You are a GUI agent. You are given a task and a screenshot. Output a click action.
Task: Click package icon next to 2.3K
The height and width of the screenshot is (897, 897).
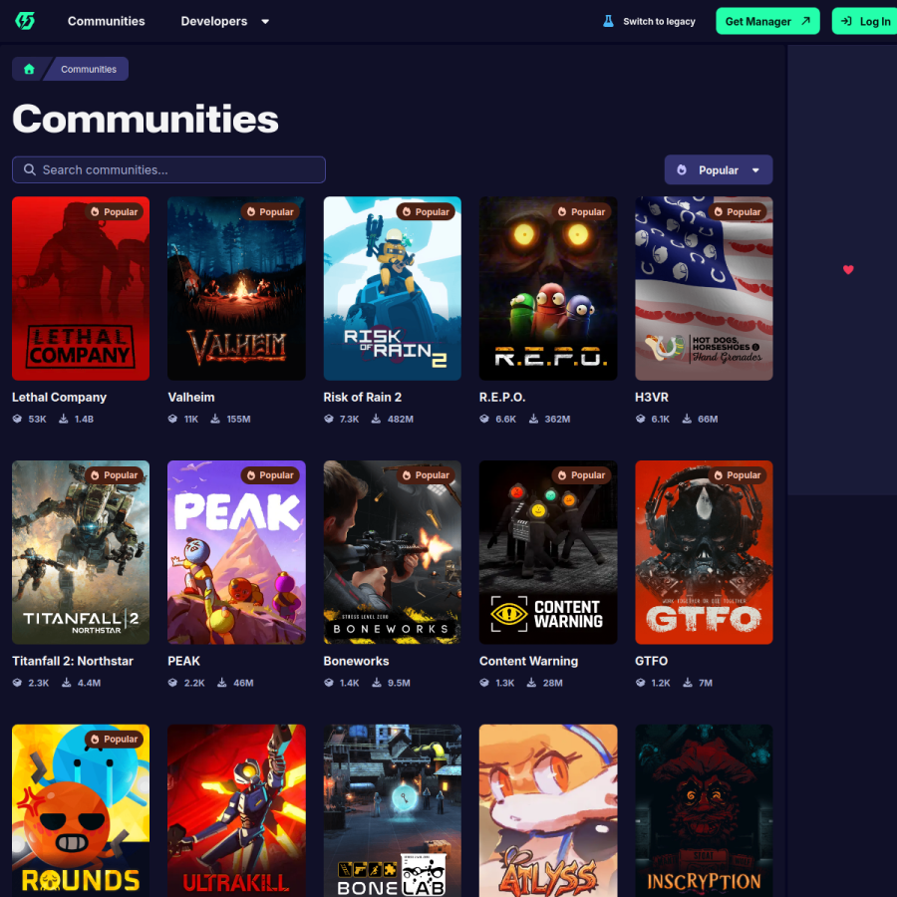pos(17,683)
